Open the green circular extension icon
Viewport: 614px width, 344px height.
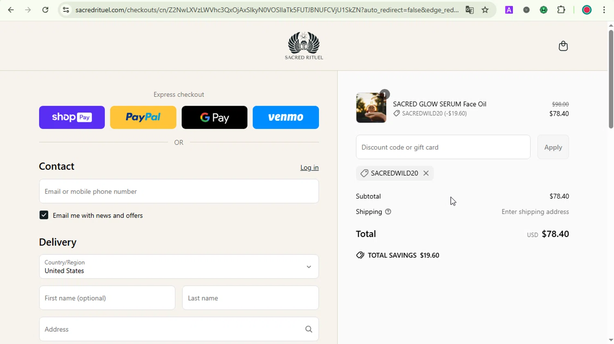pyautogui.click(x=544, y=10)
